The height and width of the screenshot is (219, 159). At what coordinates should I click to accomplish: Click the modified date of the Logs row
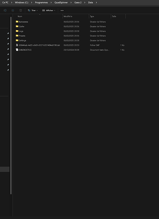[x=71, y=31]
